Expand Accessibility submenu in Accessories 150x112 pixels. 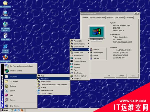[80, 41]
